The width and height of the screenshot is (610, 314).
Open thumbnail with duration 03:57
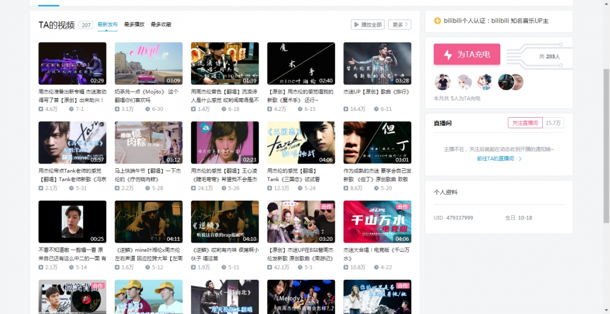(73, 143)
